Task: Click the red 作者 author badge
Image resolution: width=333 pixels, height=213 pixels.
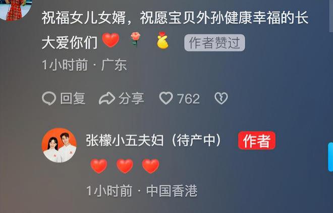Action: (257, 141)
